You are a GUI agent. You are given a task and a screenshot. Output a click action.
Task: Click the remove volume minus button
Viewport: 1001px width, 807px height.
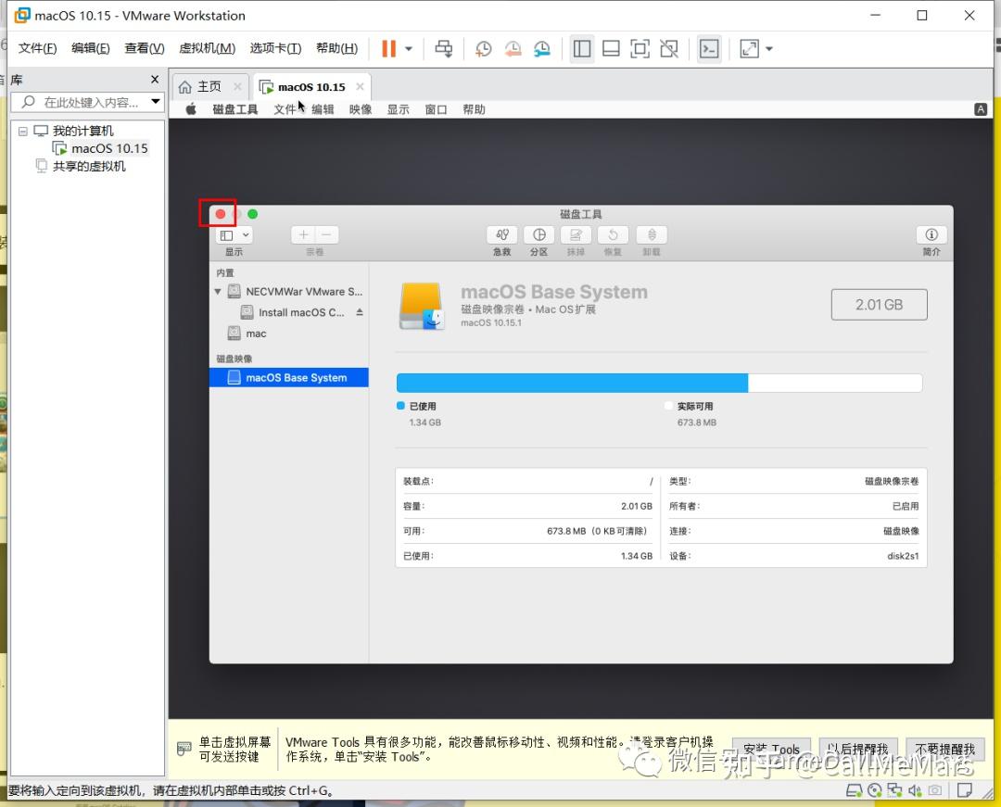point(326,234)
